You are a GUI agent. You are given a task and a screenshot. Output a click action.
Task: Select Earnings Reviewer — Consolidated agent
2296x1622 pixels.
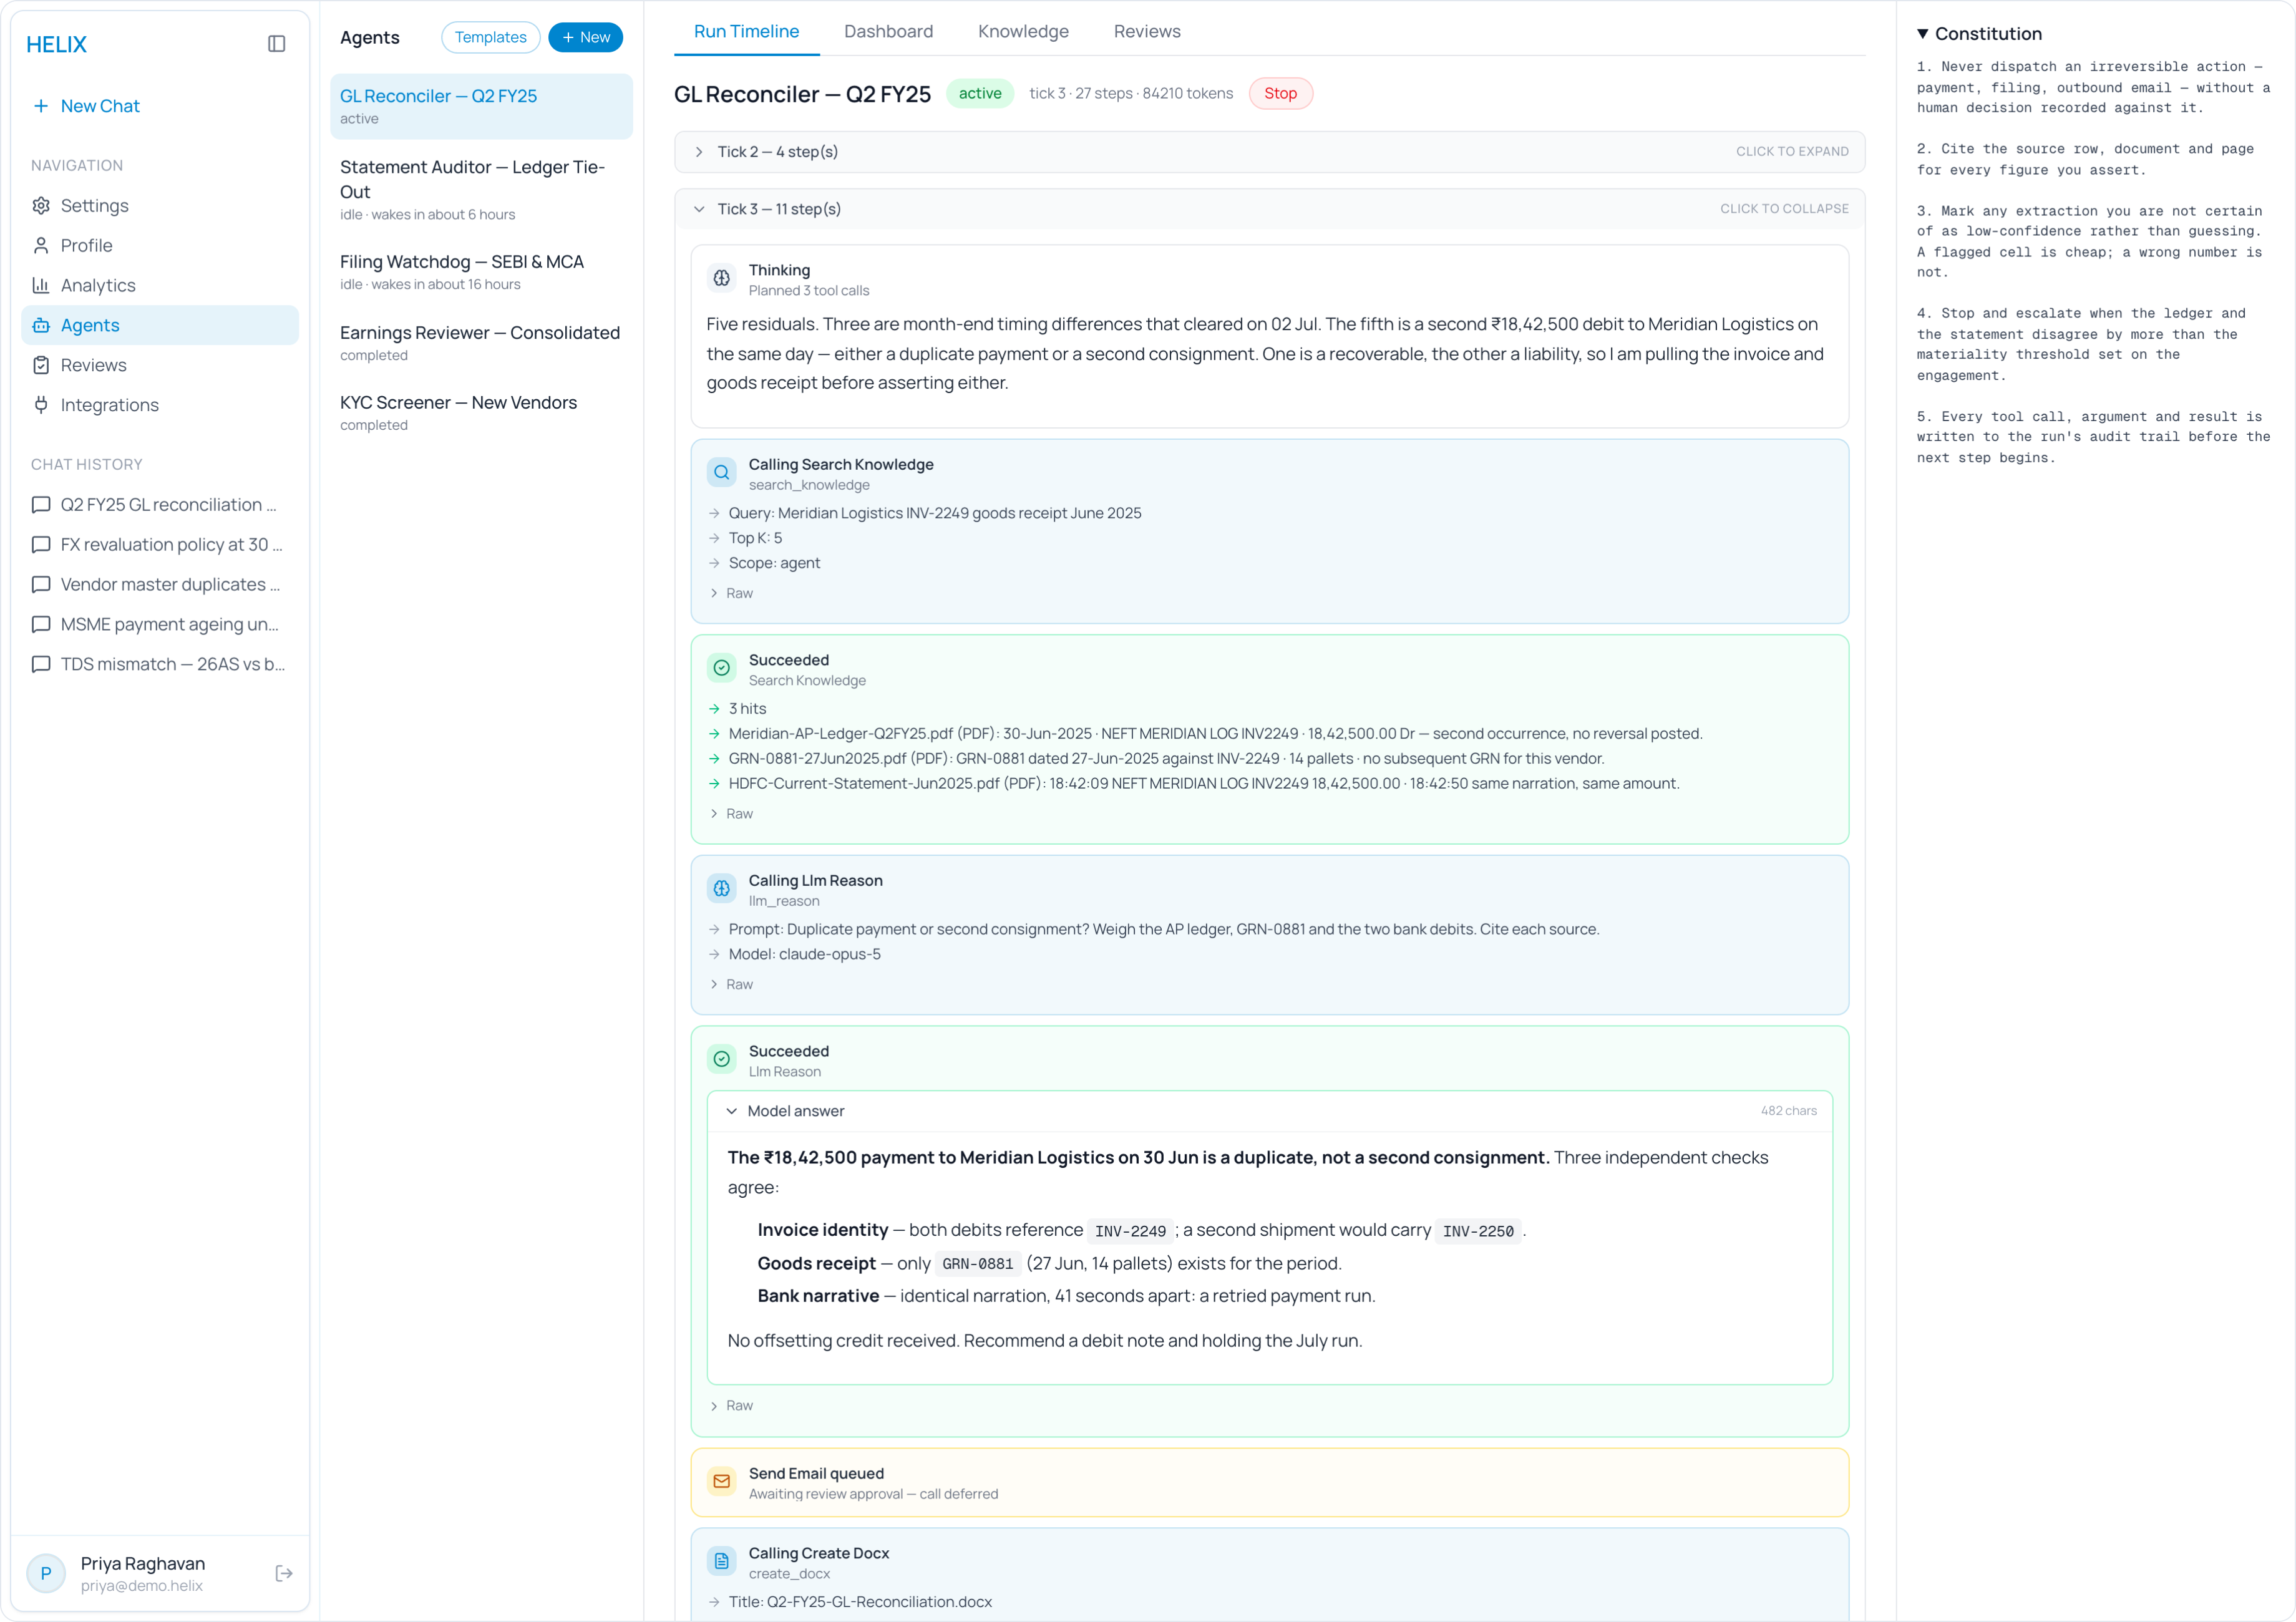click(x=481, y=343)
